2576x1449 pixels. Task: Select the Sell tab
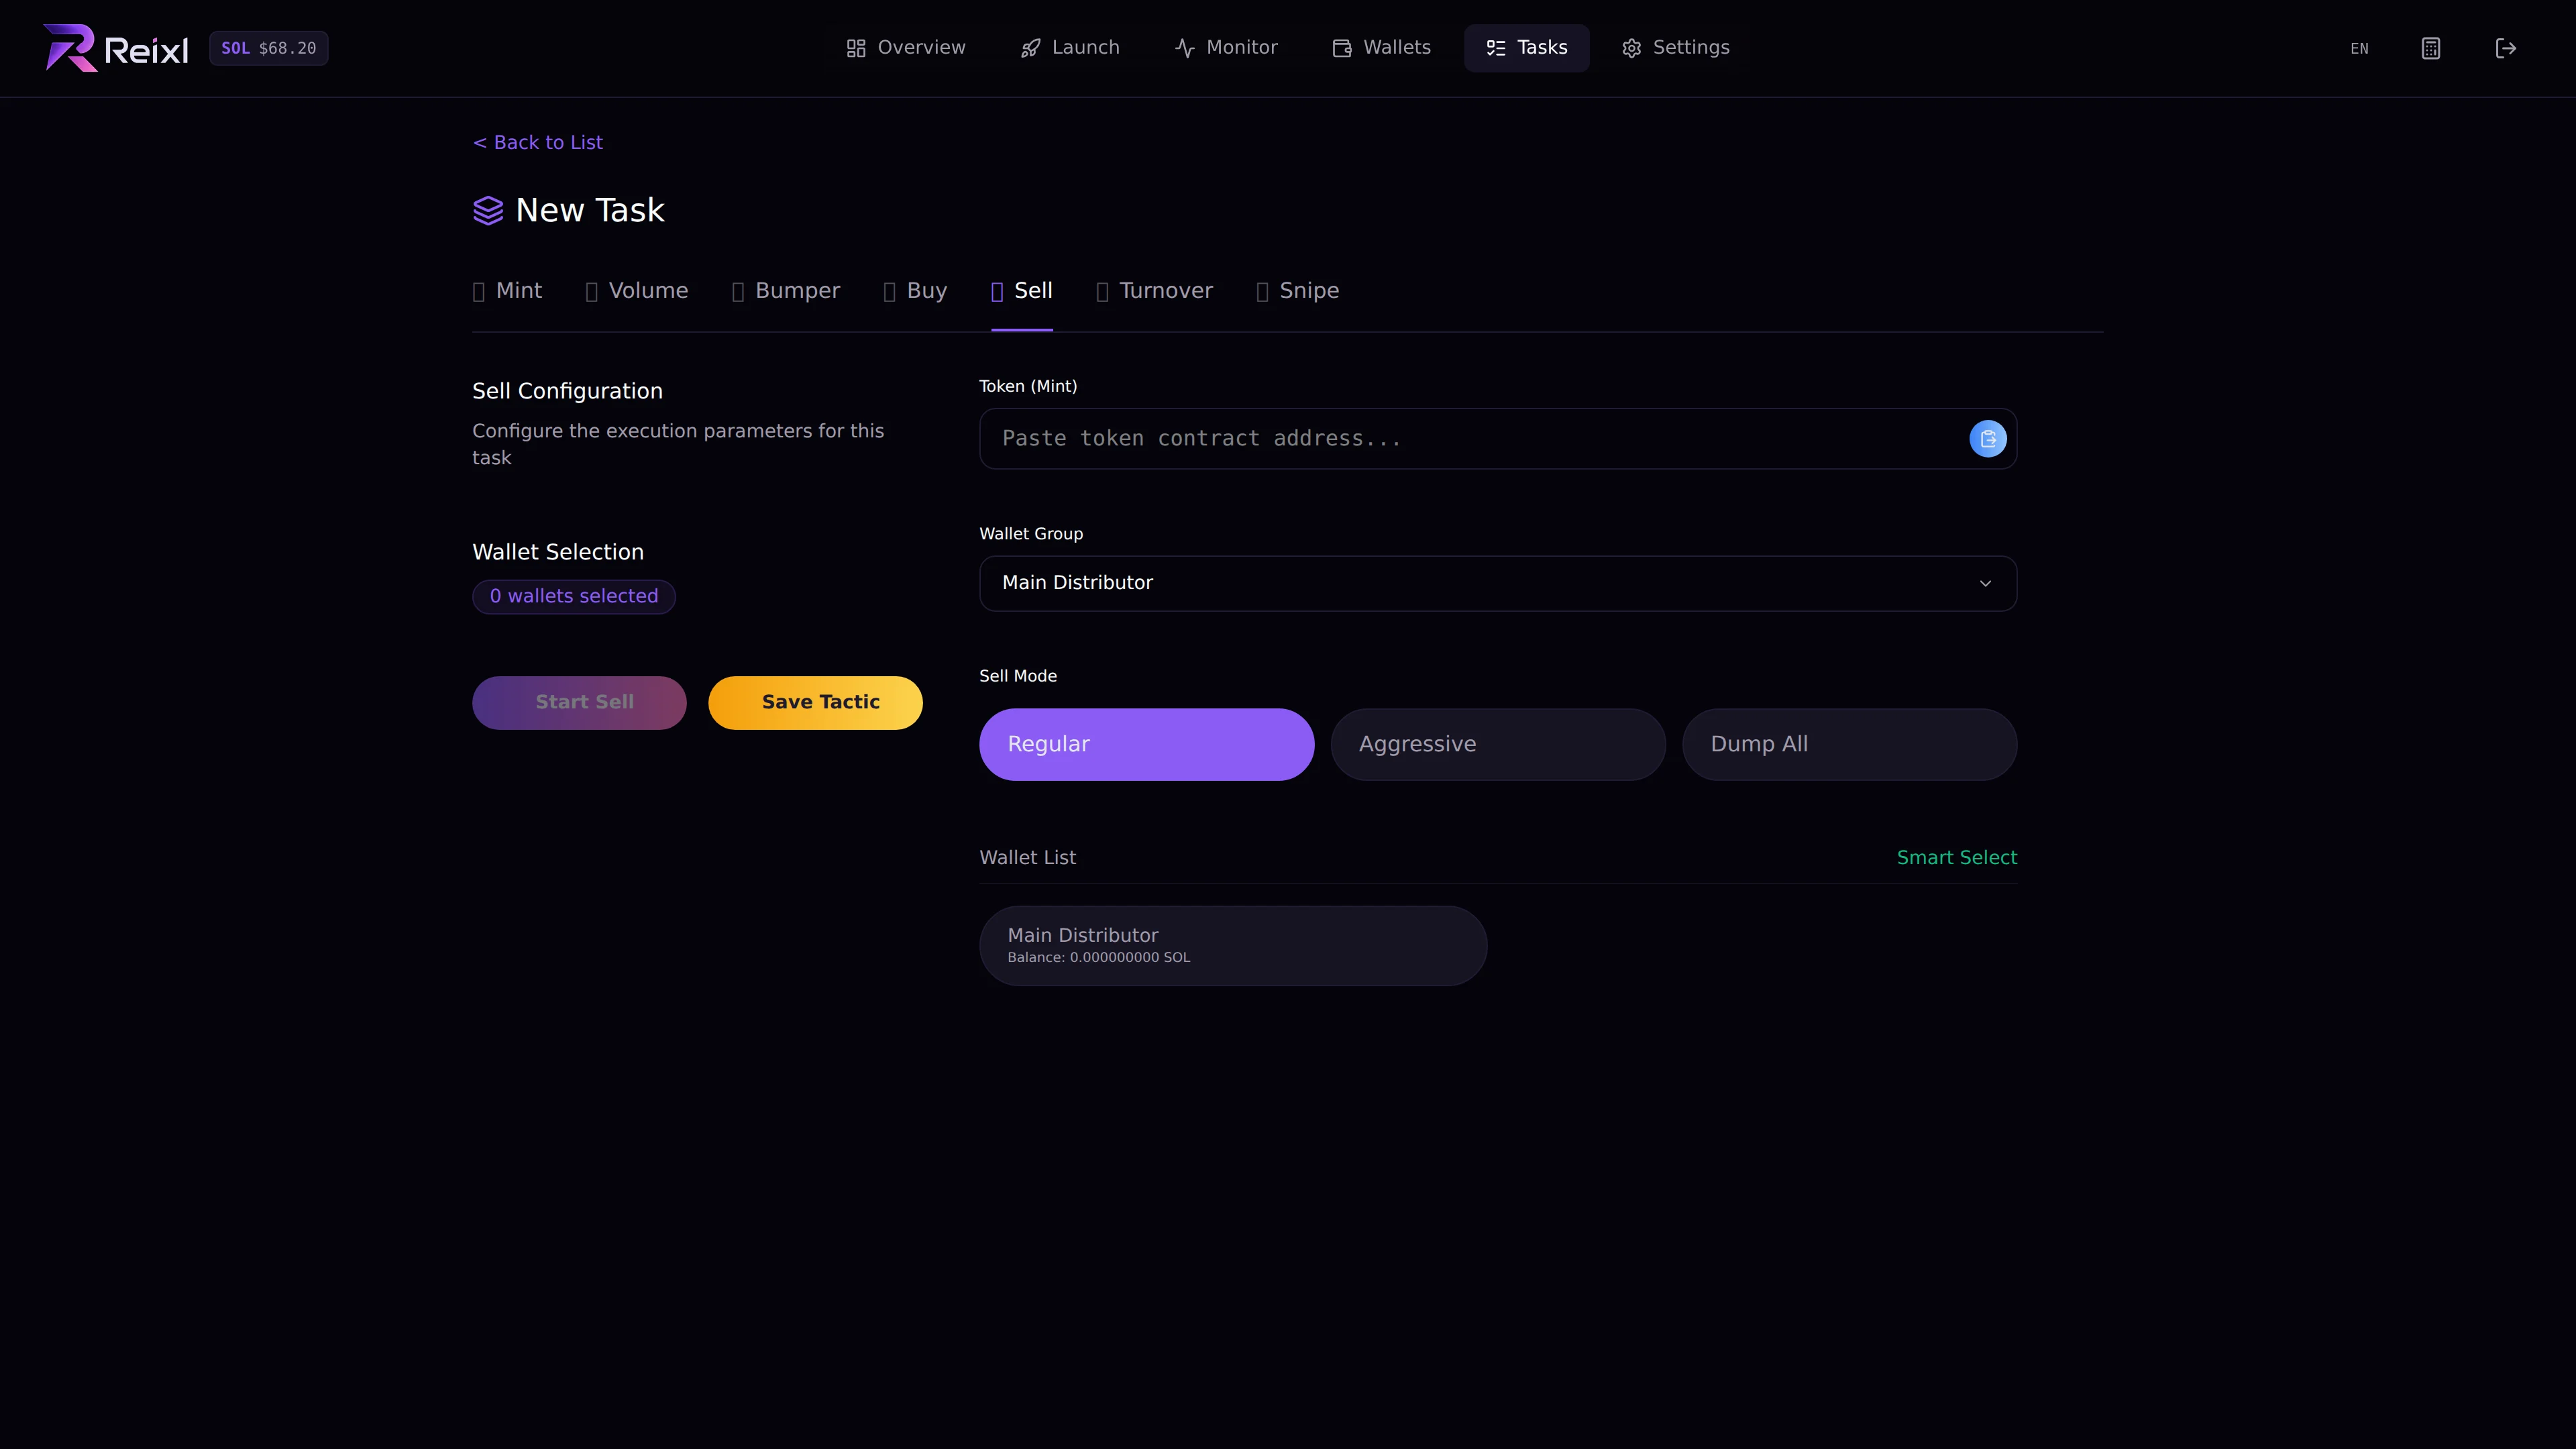(1022, 291)
